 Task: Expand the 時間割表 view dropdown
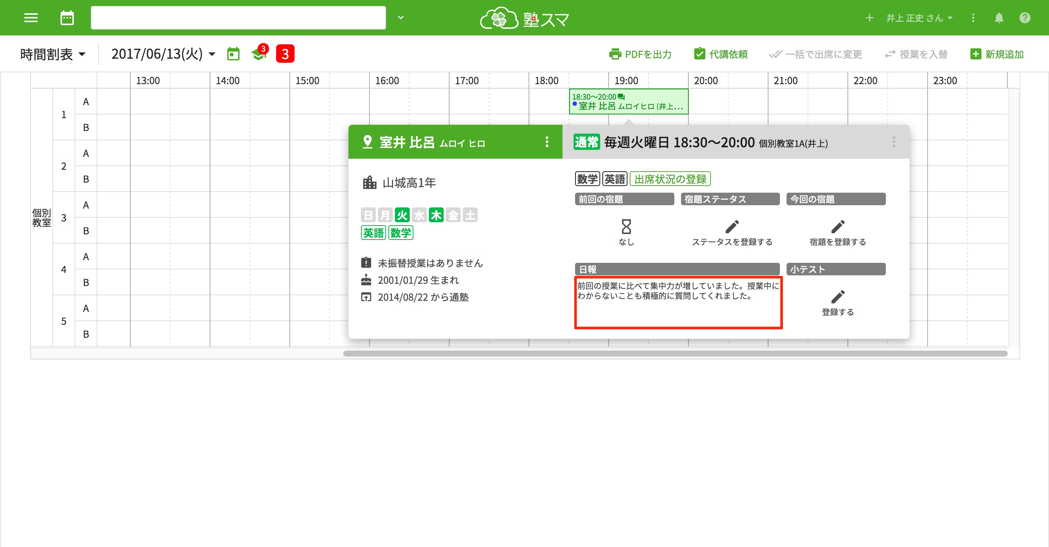point(53,54)
